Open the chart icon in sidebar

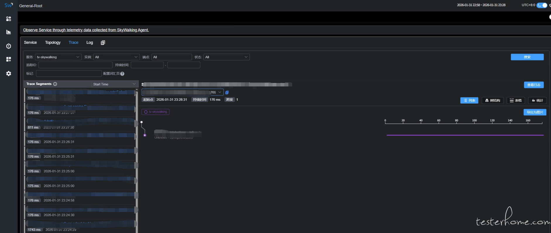(x=8, y=32)
